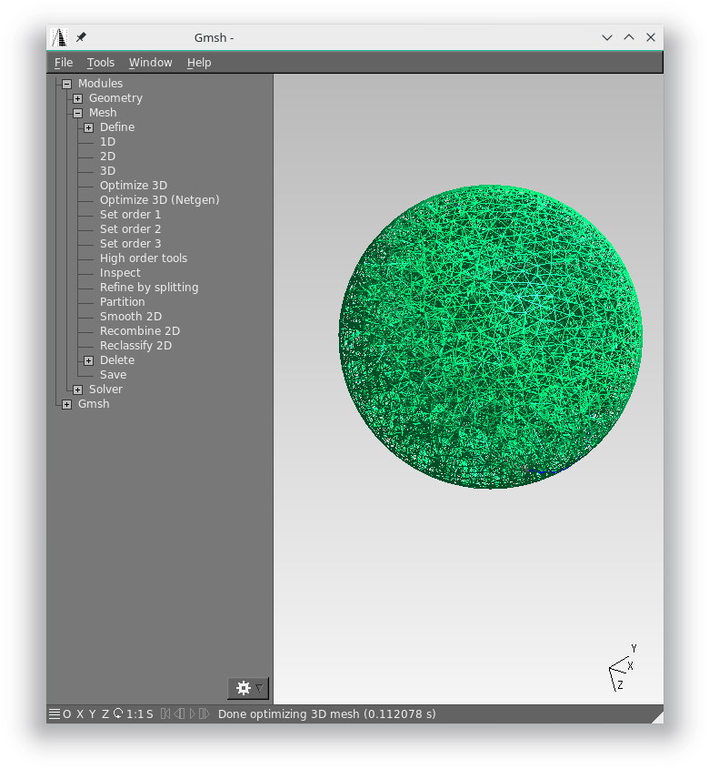Viewport: 709px width, 769px height.
Task: Open the gear options button
Action: [x=248, y=688]
